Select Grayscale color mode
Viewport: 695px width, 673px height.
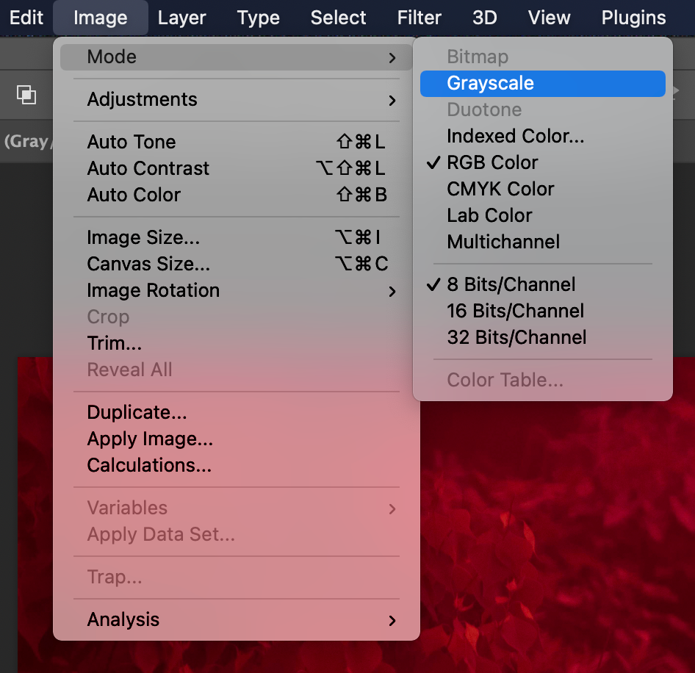(x=490, y=83)
